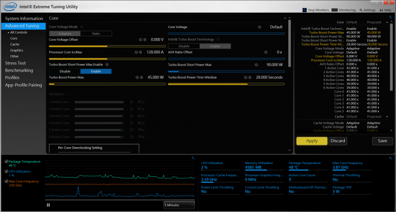The width and height of the screenshot is (396, 212).
Task: Click the Save button
Action: (x=382, y=141)
